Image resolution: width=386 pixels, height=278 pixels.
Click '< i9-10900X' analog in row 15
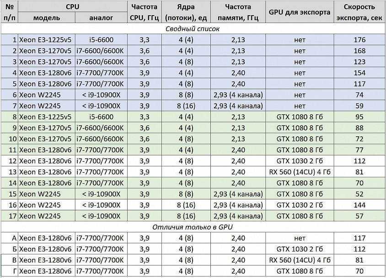[x=101, y=194]
